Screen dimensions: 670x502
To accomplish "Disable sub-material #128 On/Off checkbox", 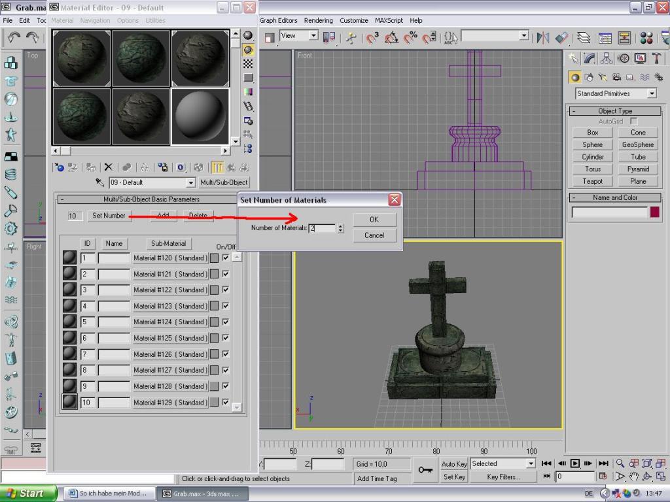I will click(x=226, y=386).
